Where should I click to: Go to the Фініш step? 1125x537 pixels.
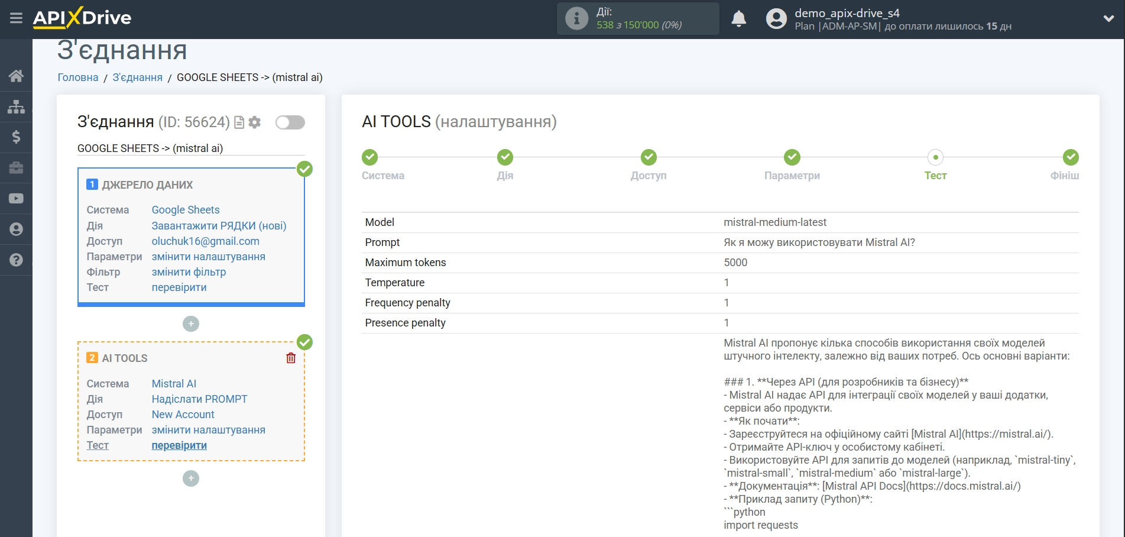[x=1070, y=157]
